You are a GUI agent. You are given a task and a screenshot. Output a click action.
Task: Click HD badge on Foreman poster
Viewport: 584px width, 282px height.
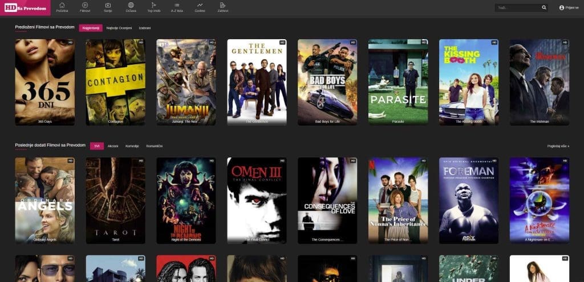pyautogui.click(x=494, y=161)
